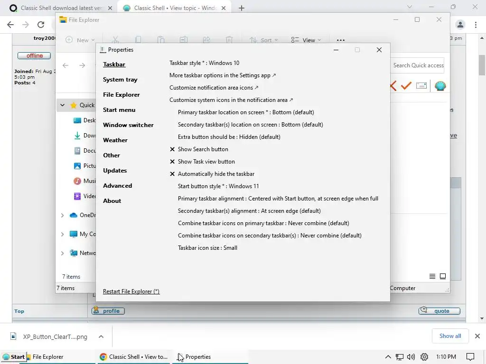Viewport: 486px width, 364px height.
Task: Open the See more ellipsis in File Explorer
Action: [341, 40]
